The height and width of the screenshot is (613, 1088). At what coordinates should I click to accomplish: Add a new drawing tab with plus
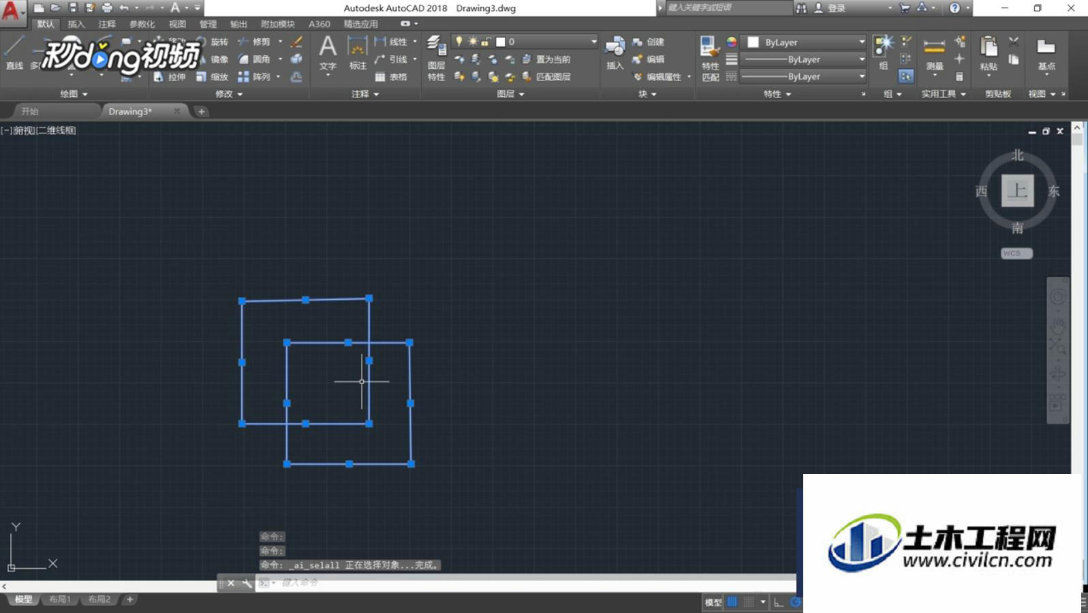202,111
